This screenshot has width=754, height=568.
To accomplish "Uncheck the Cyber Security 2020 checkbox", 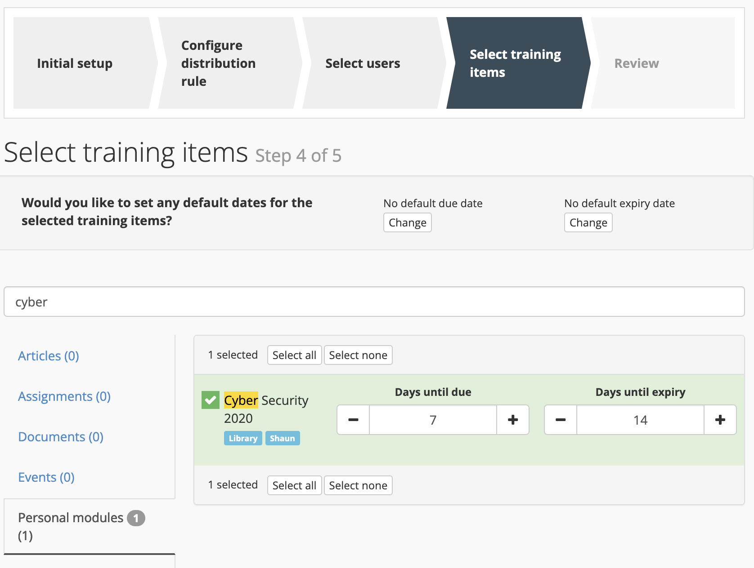I will pyautogui.click(x=210, y=400).
